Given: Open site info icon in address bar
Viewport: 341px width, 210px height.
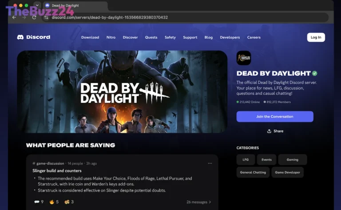Looking at the screenshot, I should pyautogui.click(x=46, y=17).
